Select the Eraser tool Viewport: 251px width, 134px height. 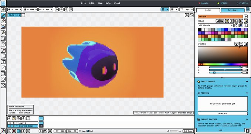[3, 21]
